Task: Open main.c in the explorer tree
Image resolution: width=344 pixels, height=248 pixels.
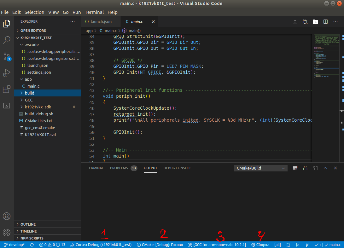Action: tap(47, 86)
